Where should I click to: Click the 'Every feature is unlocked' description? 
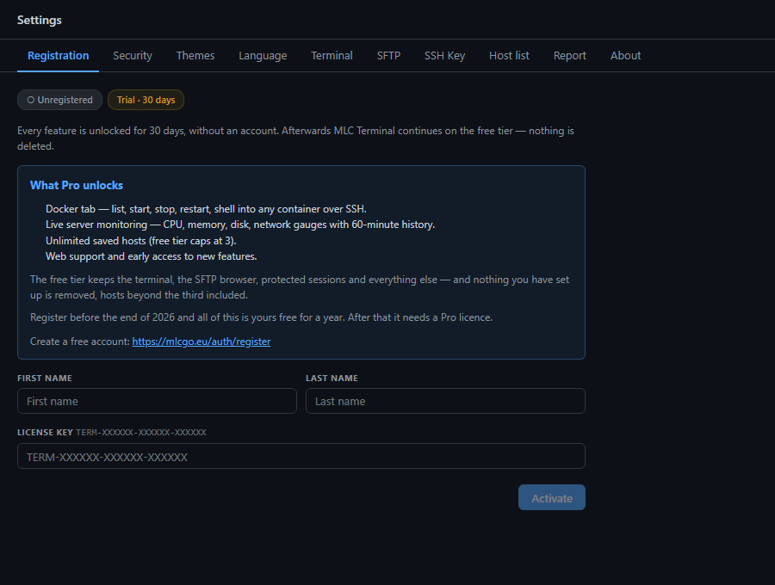[x=295, y=139]
